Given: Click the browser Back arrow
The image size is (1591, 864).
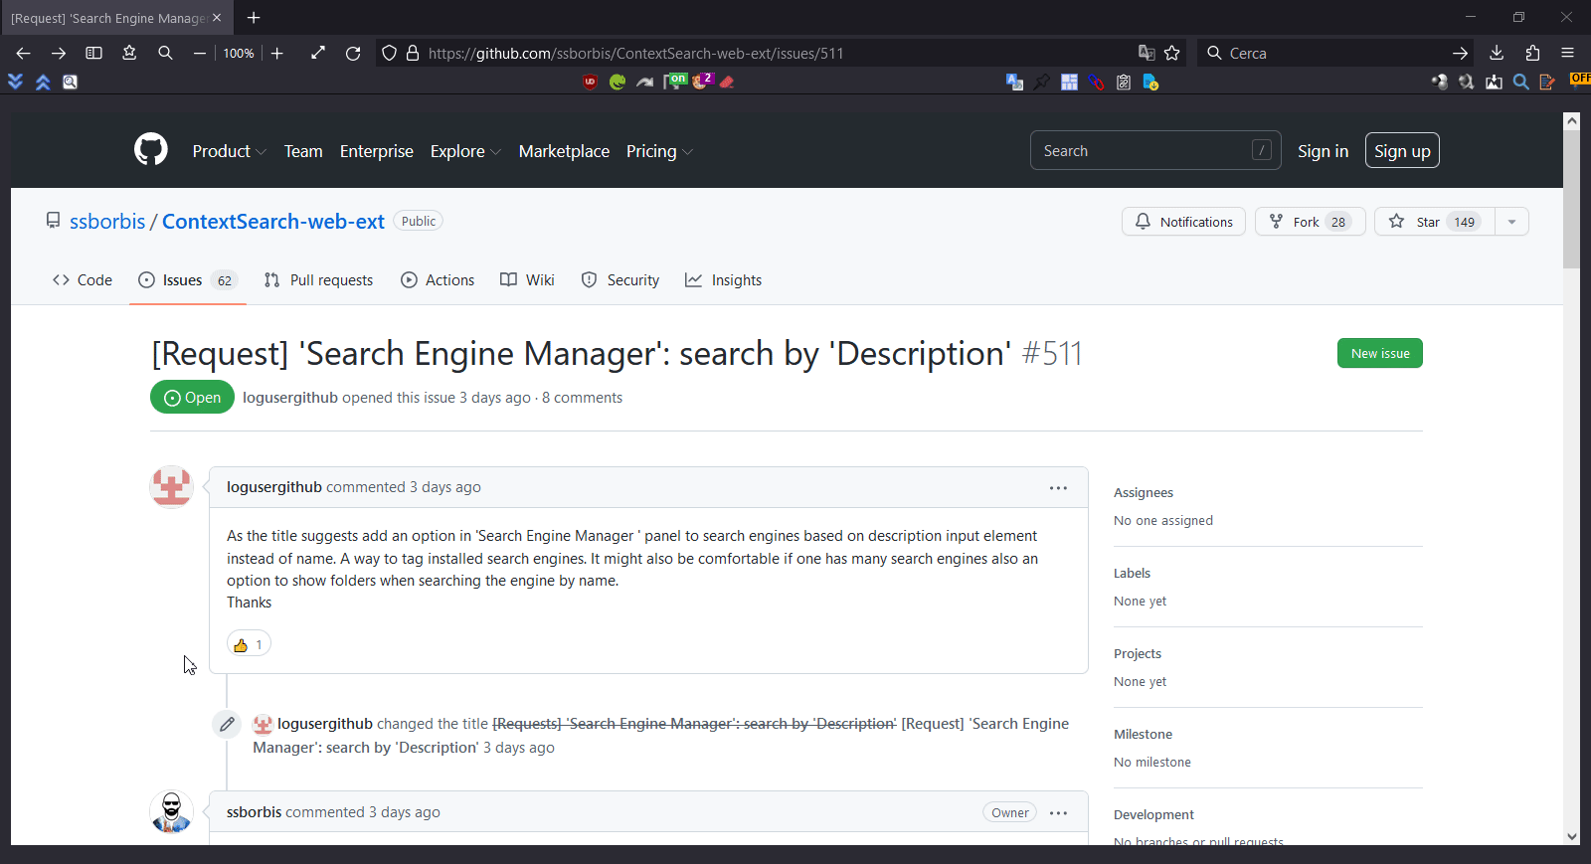Looking at the screenshot, I should (x=23, y=53).
